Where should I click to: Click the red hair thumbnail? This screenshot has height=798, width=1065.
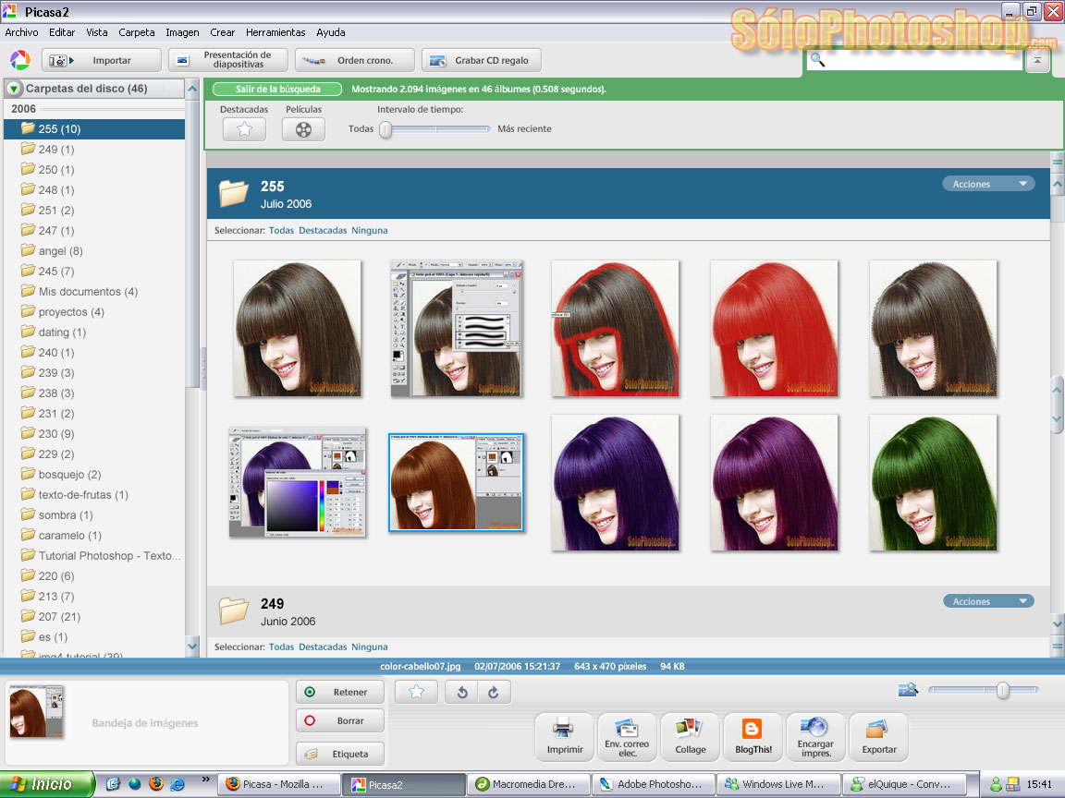(775, 329)
